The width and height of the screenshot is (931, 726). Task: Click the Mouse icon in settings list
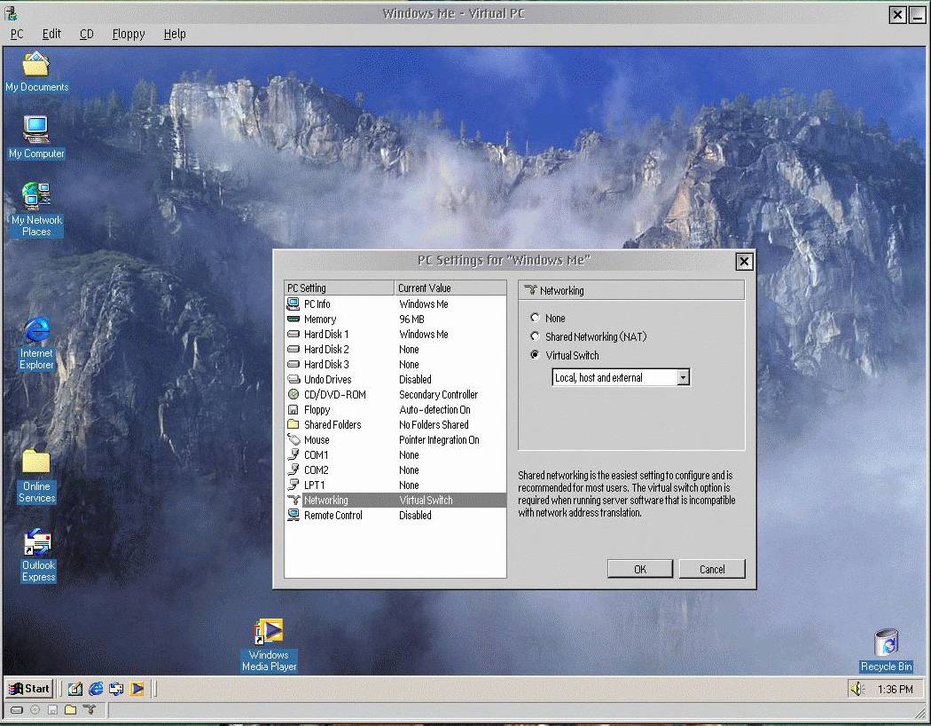(293, 439)
